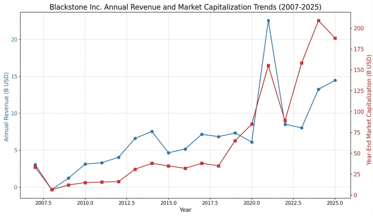Click the 2020 red market cap square
Image resolution: width=373 pixels, height=217 pixels.
[x=252, y=124]
